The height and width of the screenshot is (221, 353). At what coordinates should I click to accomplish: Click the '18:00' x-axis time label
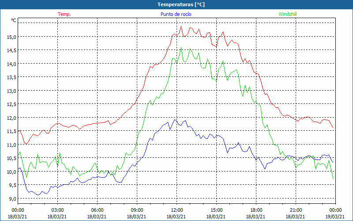(256, 210)
